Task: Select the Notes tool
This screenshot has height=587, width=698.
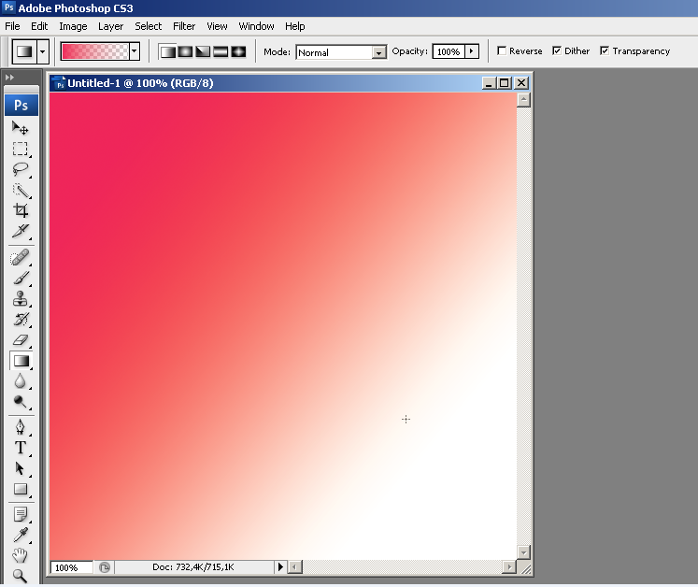Action: (x=21, y=514)
